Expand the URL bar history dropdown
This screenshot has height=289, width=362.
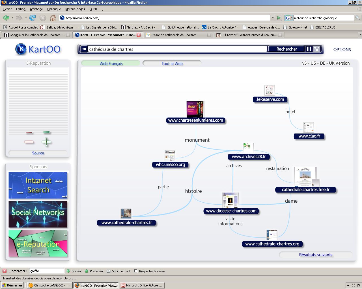[273, 18]
